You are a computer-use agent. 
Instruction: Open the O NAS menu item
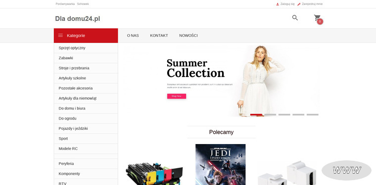pyautogui.click(x=133, y=36)
